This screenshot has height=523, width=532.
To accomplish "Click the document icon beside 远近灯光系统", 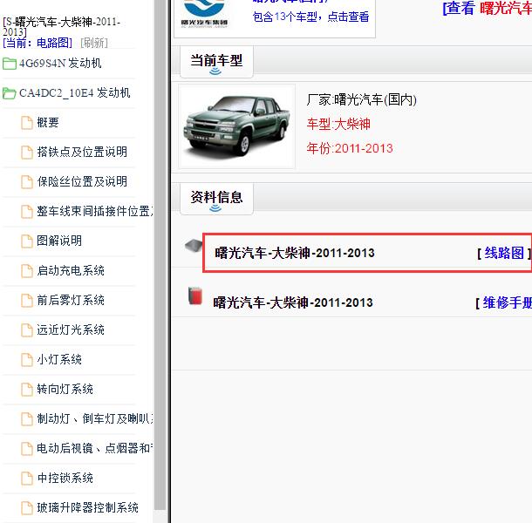I will (27, 330).
